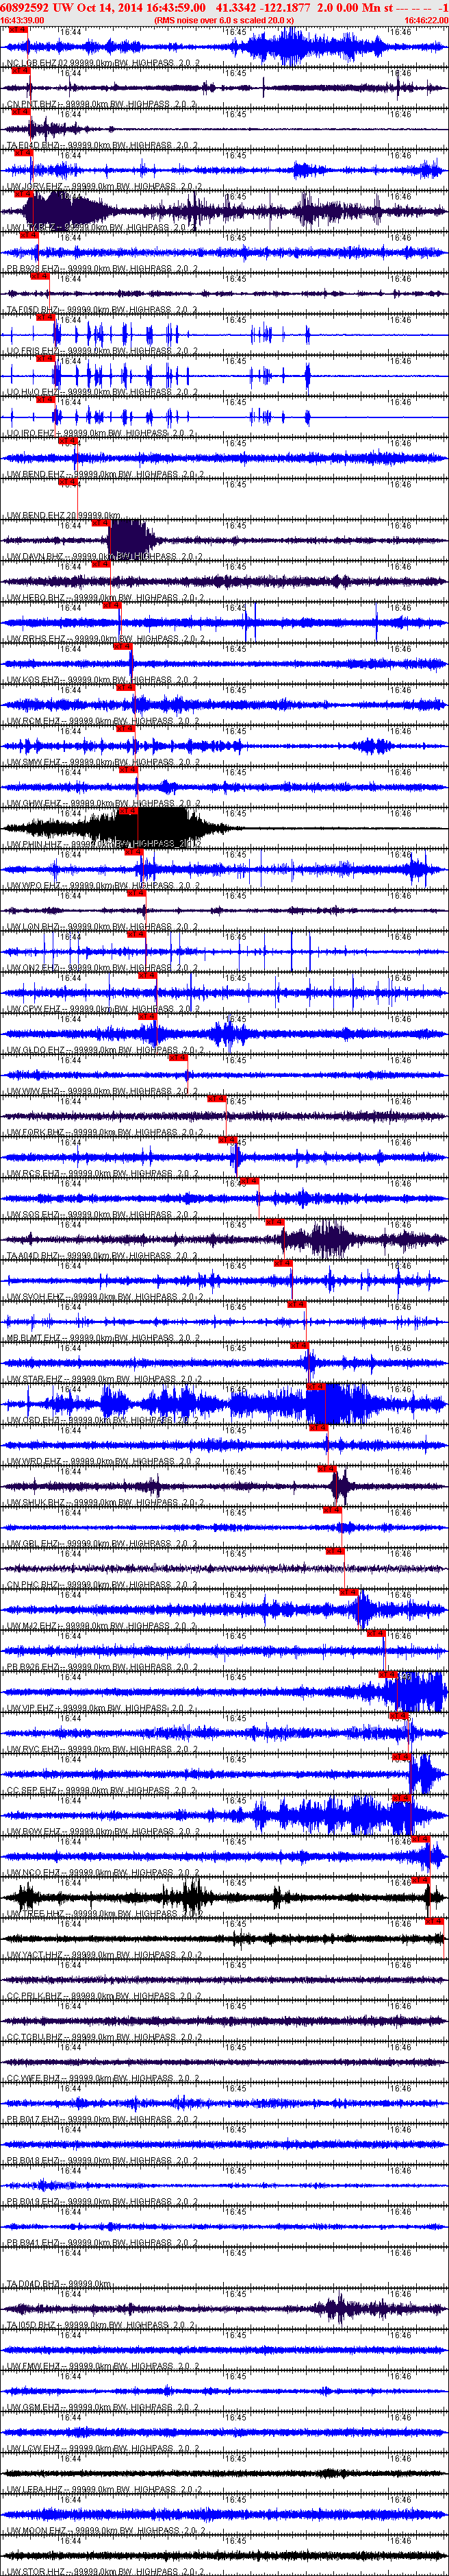Select the UW HEBO BHZ station label

point(105,597)
